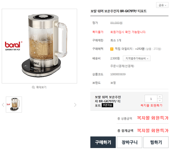Click the 보랄 brand name
The width and height of the screenshot is (170, 150).
113,83
